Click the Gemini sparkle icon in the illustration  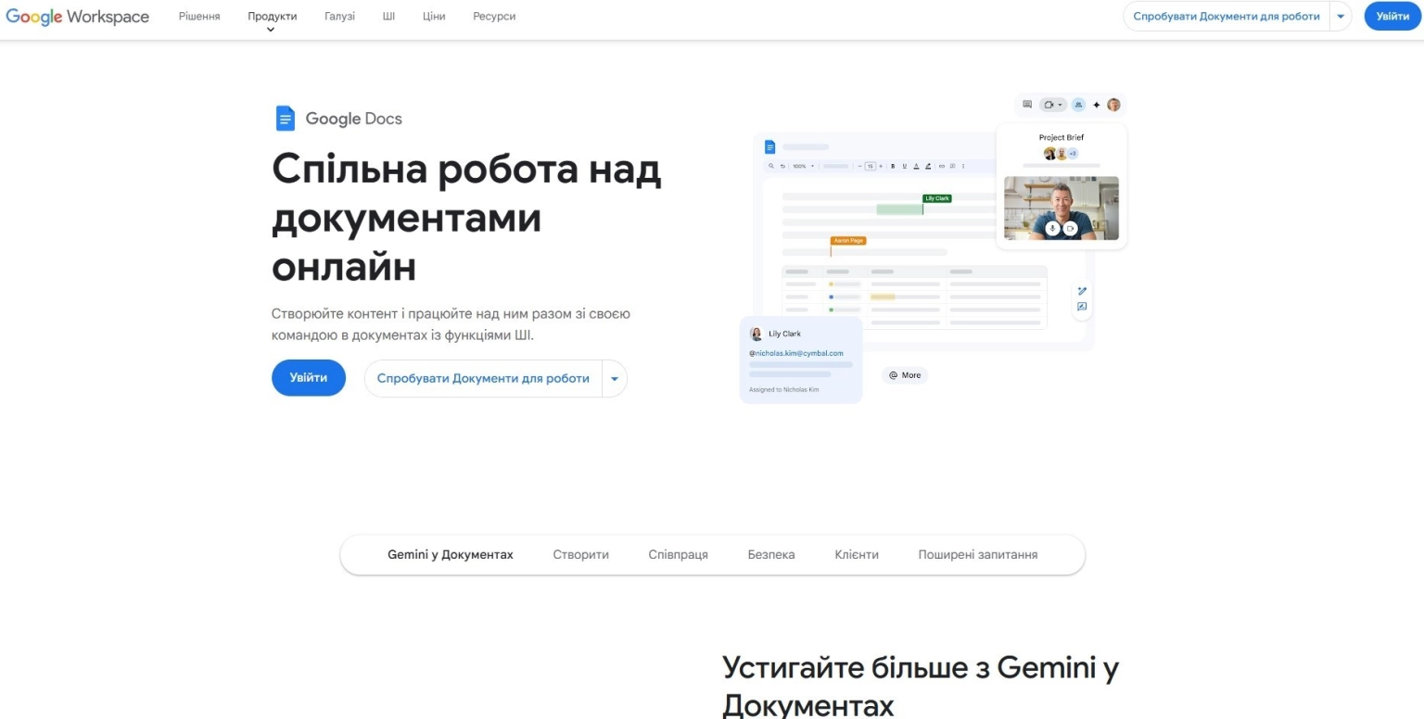(1097, 105)
